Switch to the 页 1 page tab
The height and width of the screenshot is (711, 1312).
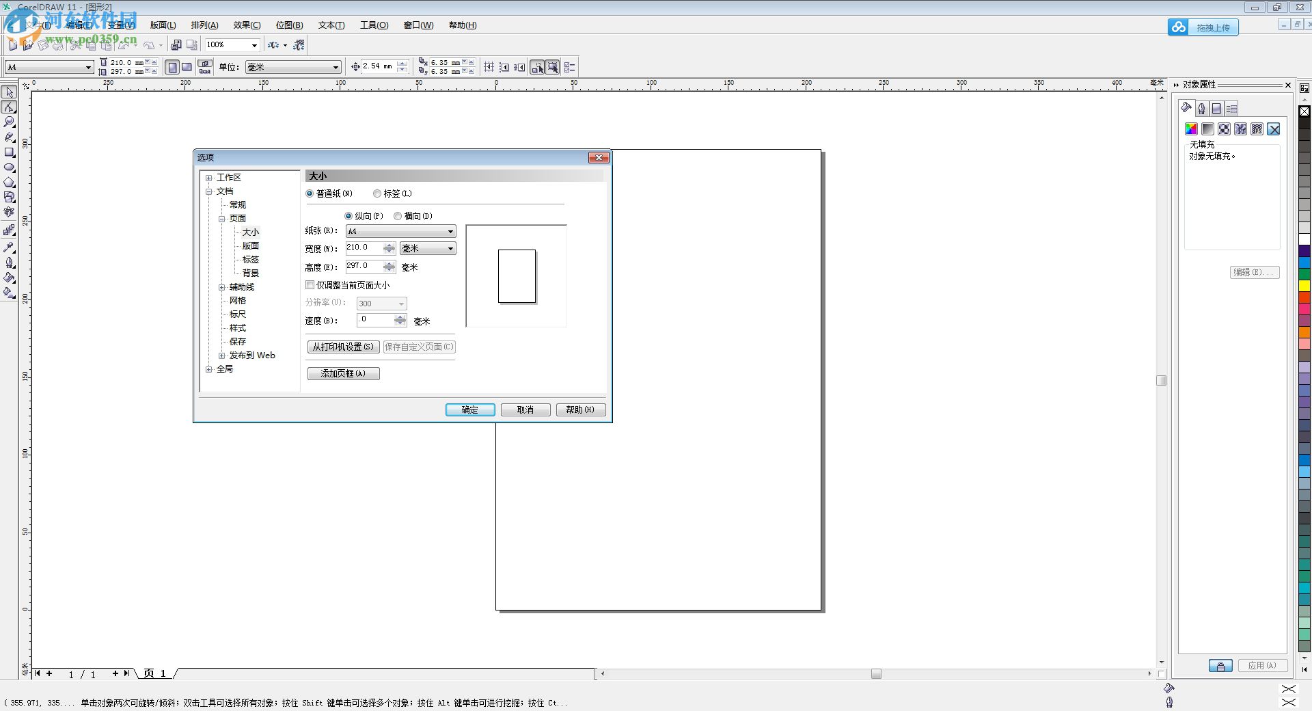(x=155, y=674)
